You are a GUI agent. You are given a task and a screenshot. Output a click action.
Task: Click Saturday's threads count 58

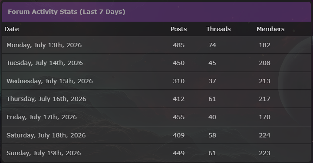tap(212, 135)
